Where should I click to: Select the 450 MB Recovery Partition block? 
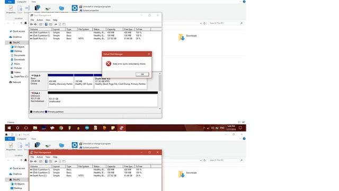[60, 81]
